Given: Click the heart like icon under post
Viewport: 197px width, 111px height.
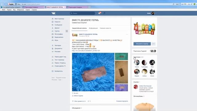Looking at the screenshot, I should click(x=73, y=101).
